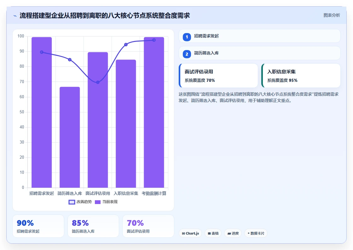
Task: Click the 系统覆盖度 70% text
Action: coord(200,81)
